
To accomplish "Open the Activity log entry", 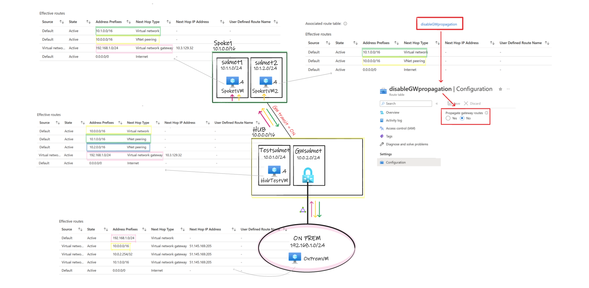I will (x=394, y=120).
